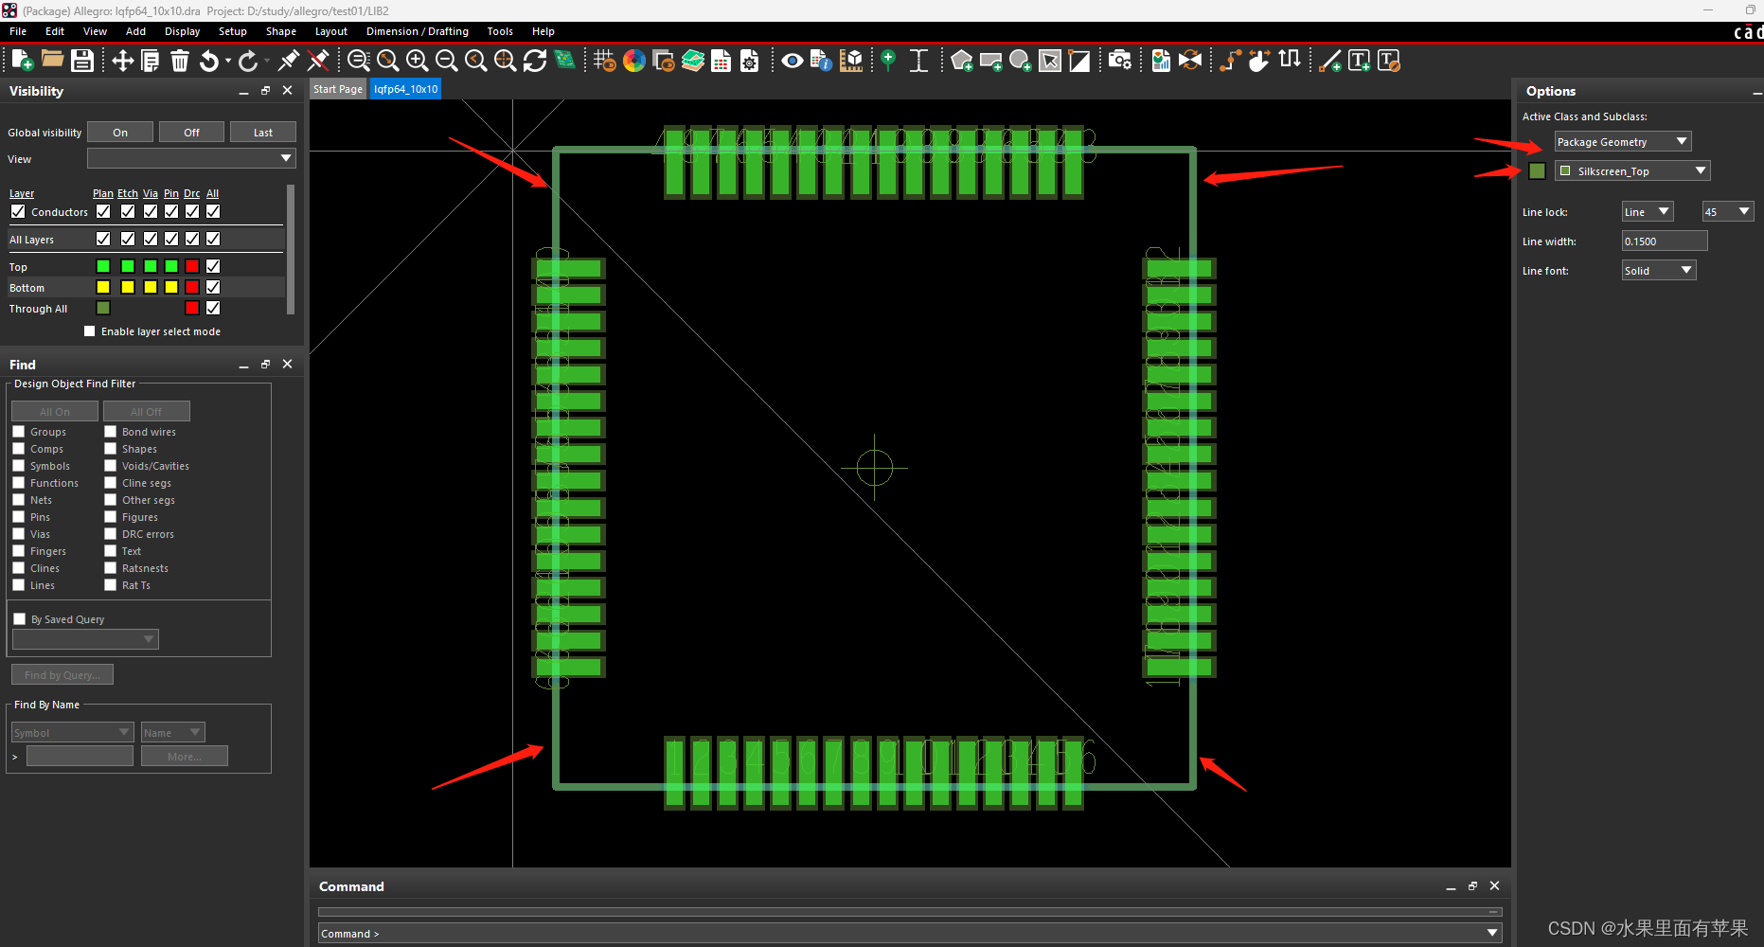Open the Shape menu
The image size is (1764, 947).
click(x=280, y=31)
